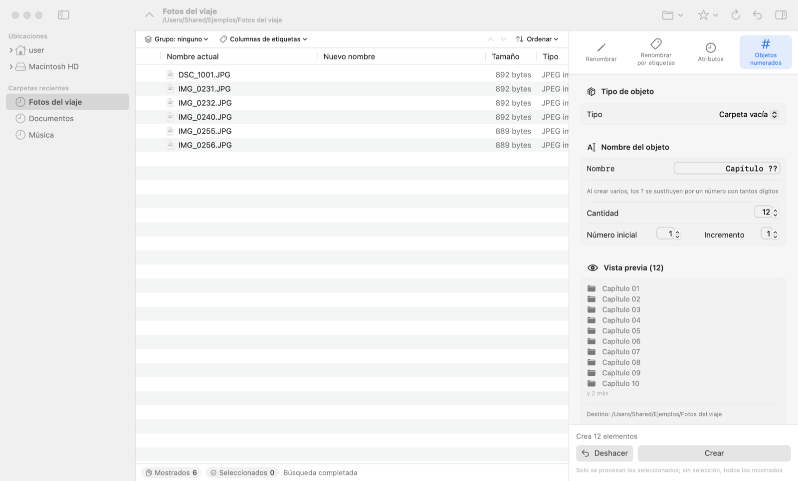This screenshot has height=481, width=798.
Task: Open the Grupo: ninguno dropdown
Action: [177, 39]
